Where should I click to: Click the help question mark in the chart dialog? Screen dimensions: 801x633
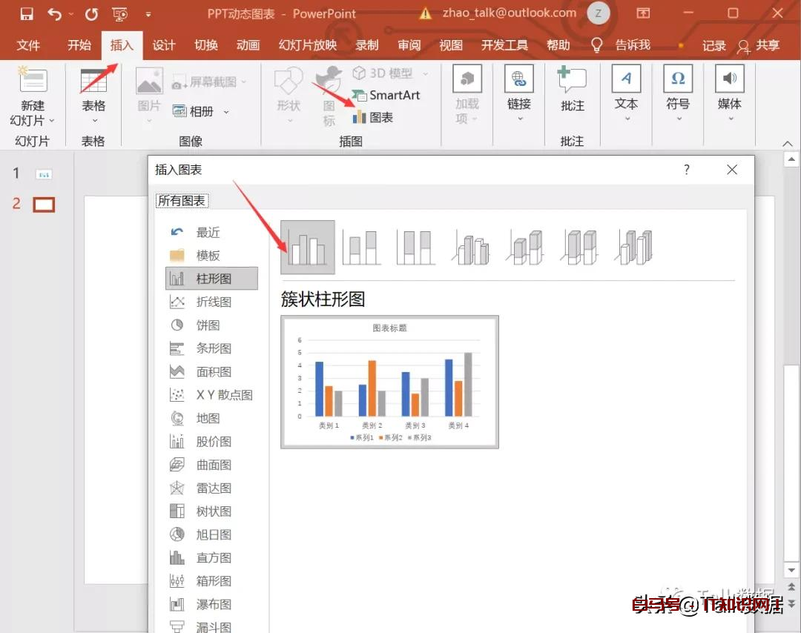(686, 170)
